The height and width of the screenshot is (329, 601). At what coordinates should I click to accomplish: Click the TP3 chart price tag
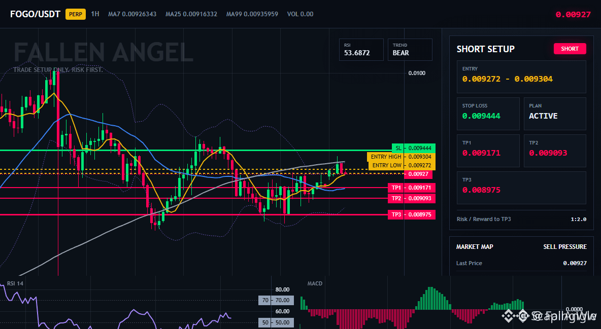click(x=412, y=214)
